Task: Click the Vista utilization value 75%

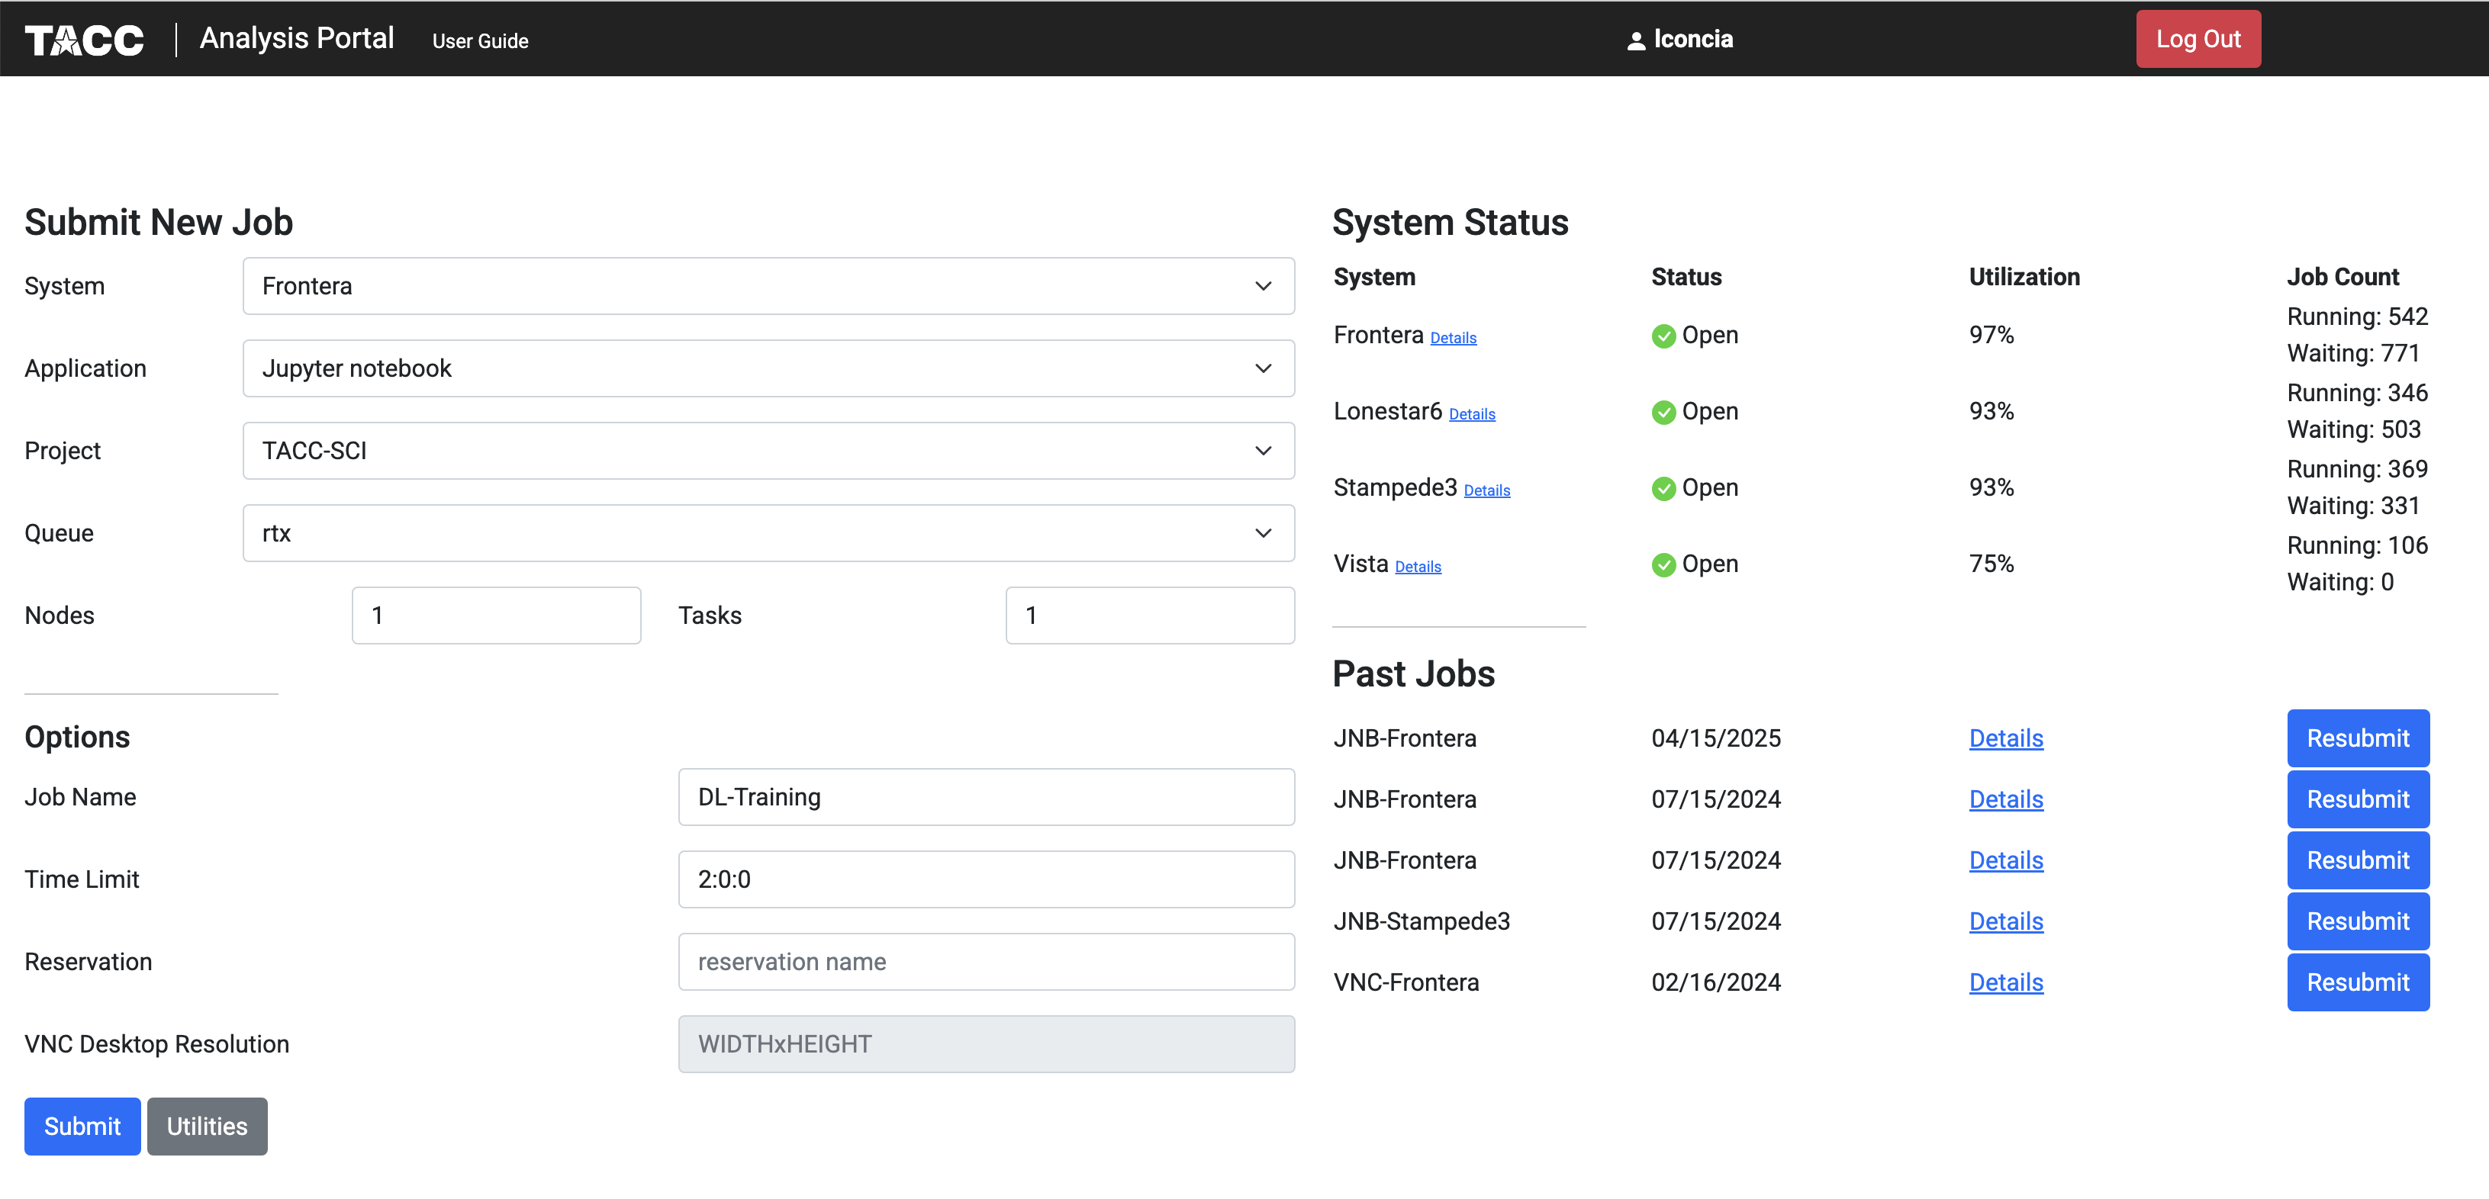Action: click(1992, 564)
